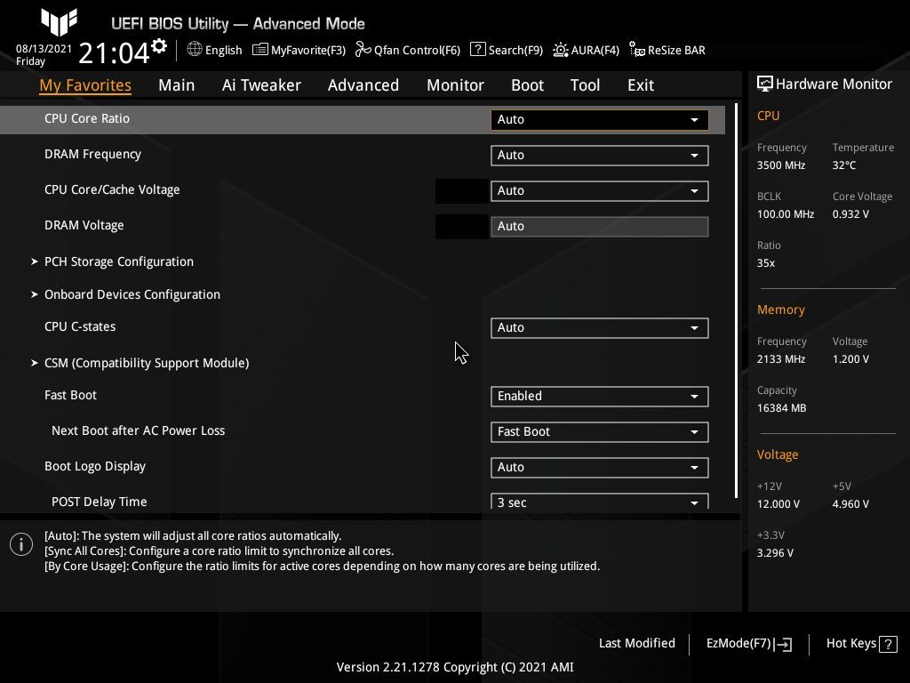The image size is (910, 683).
Task: Click the 100.00 MHz BCLK value
Action: (x=786, y=214)
